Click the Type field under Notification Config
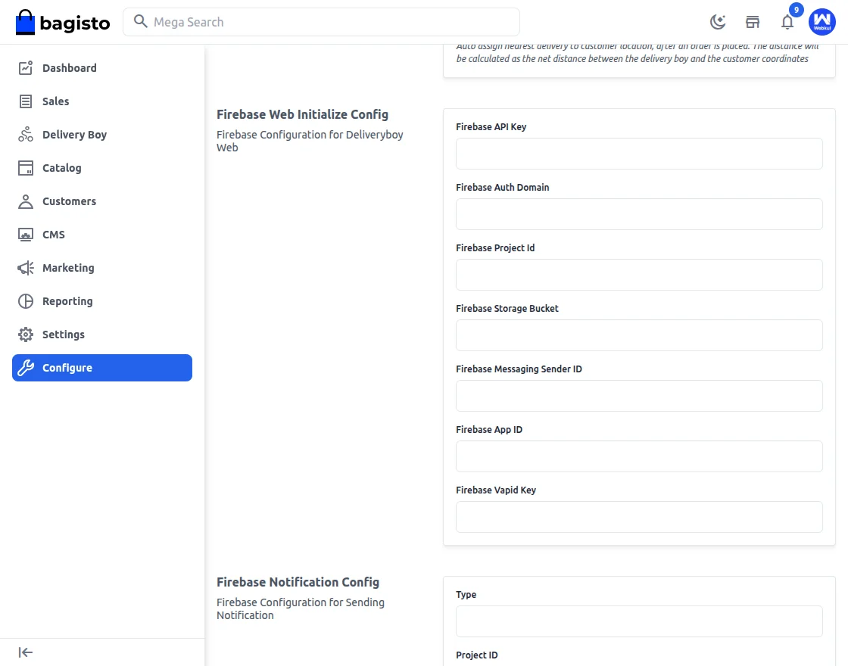Viewport: 848px width, 666px height. click(639, 621)
